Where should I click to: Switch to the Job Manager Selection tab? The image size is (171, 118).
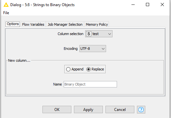point(65,24)
